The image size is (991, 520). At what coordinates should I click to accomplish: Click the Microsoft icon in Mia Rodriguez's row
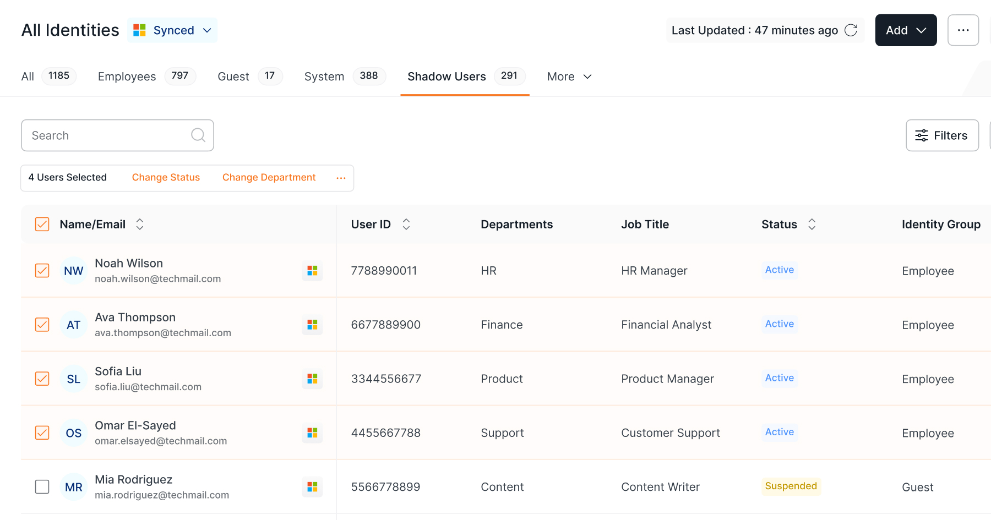click(312, 487)
